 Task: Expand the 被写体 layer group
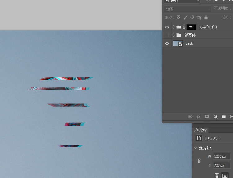174,35
